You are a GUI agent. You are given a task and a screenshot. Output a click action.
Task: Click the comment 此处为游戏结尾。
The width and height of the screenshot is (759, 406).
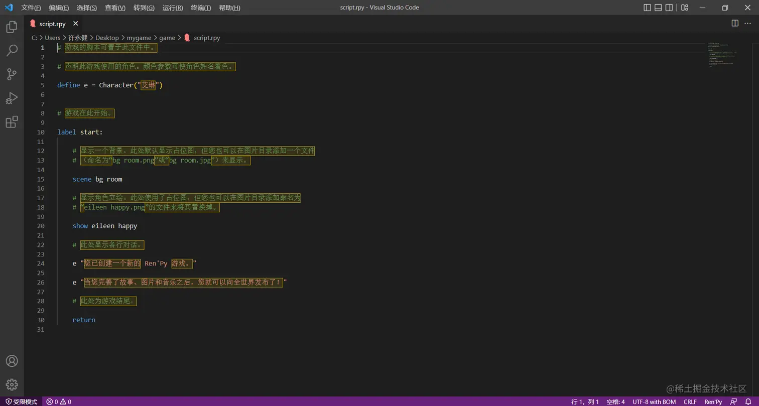108,301
